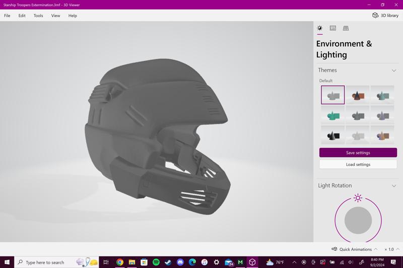The image size is (403, 268).
Task: Select the lavender gray theme thumbnail
Action: [x=382, y=115]
